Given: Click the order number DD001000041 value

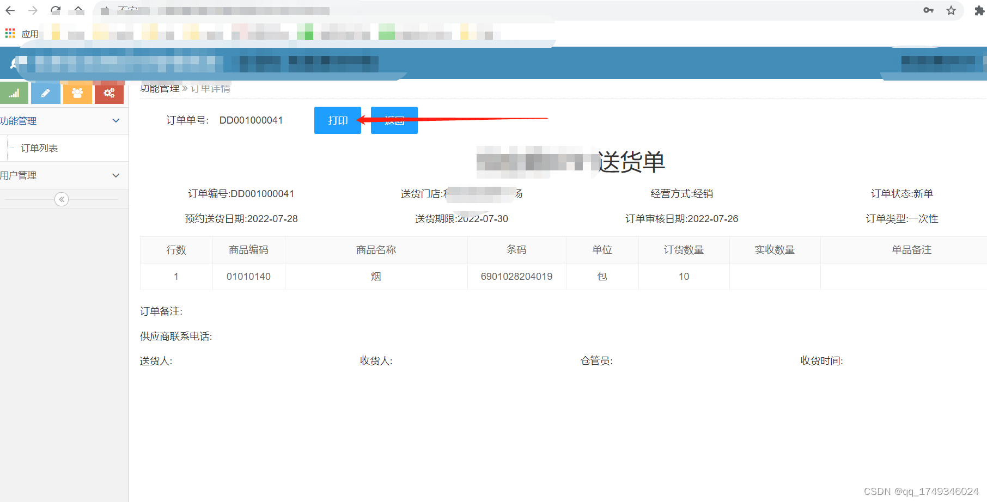Looking at the screenshot, I should [251, 120].
